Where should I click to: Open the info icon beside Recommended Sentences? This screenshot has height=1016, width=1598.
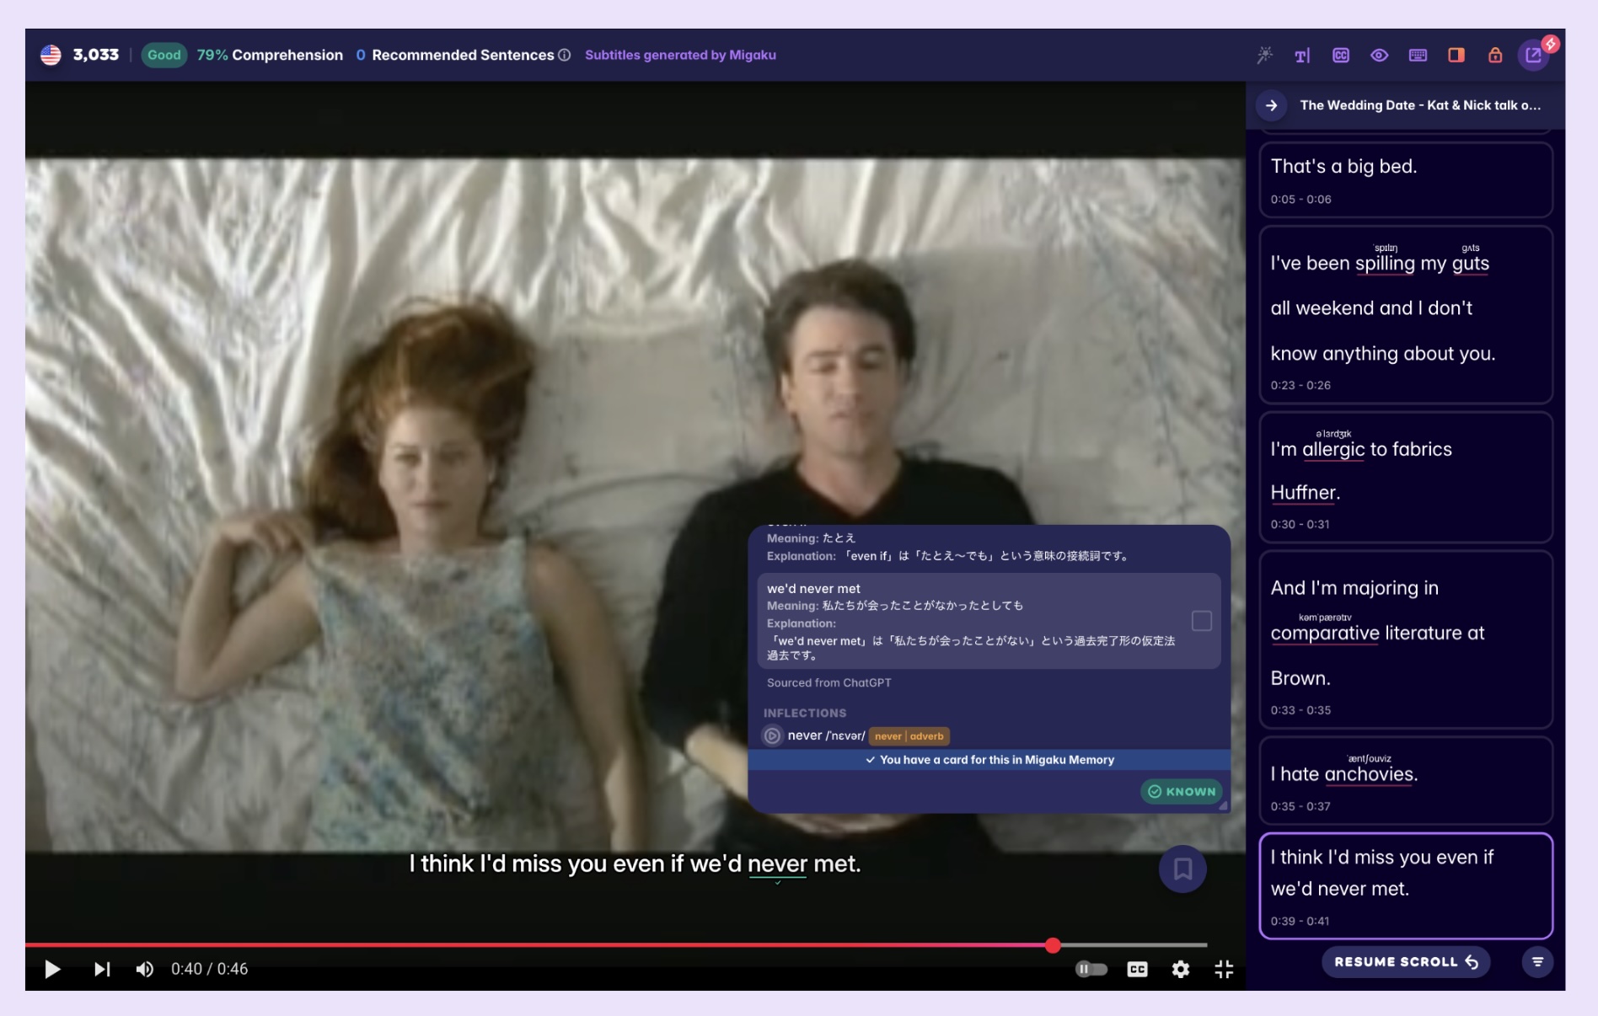565,55
